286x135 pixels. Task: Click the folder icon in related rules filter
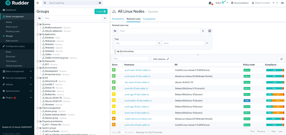click(x=115, y=31)
